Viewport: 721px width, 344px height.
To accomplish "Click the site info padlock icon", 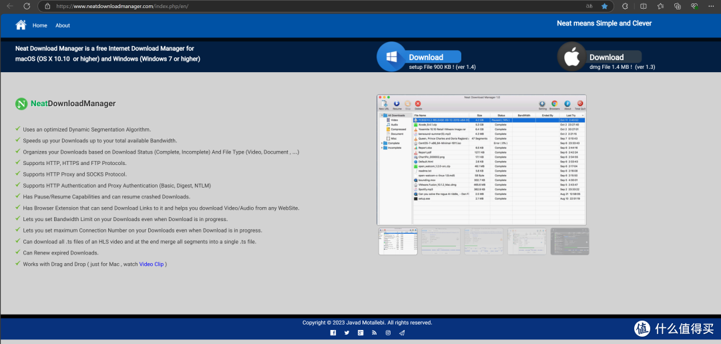I will point(47,7).
